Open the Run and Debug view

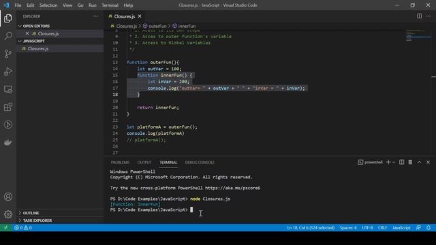pos(8,71)
